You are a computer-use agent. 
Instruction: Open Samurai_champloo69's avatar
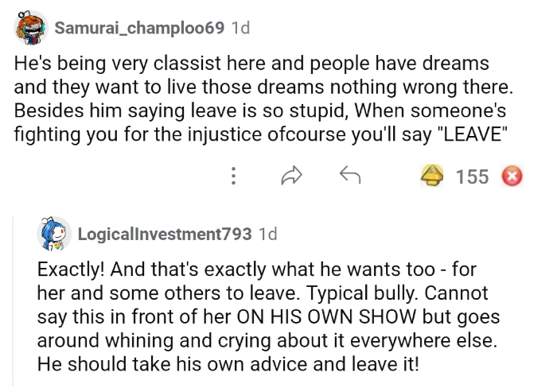[x=29, y=29]
